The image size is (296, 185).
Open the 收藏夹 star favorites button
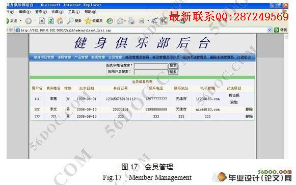pyautogui.click(x=93, y=21)
